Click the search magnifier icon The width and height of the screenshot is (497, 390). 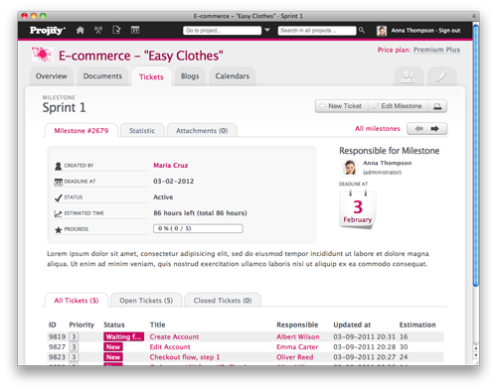pyautogui.click(x=362, y=30)
